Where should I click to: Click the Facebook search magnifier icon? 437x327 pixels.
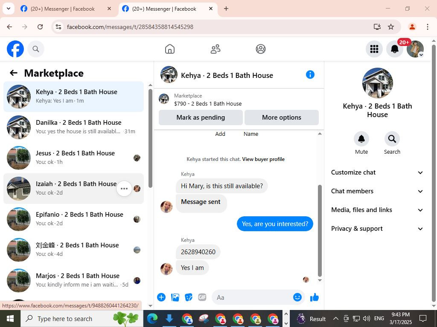click(x=36, y=49)
